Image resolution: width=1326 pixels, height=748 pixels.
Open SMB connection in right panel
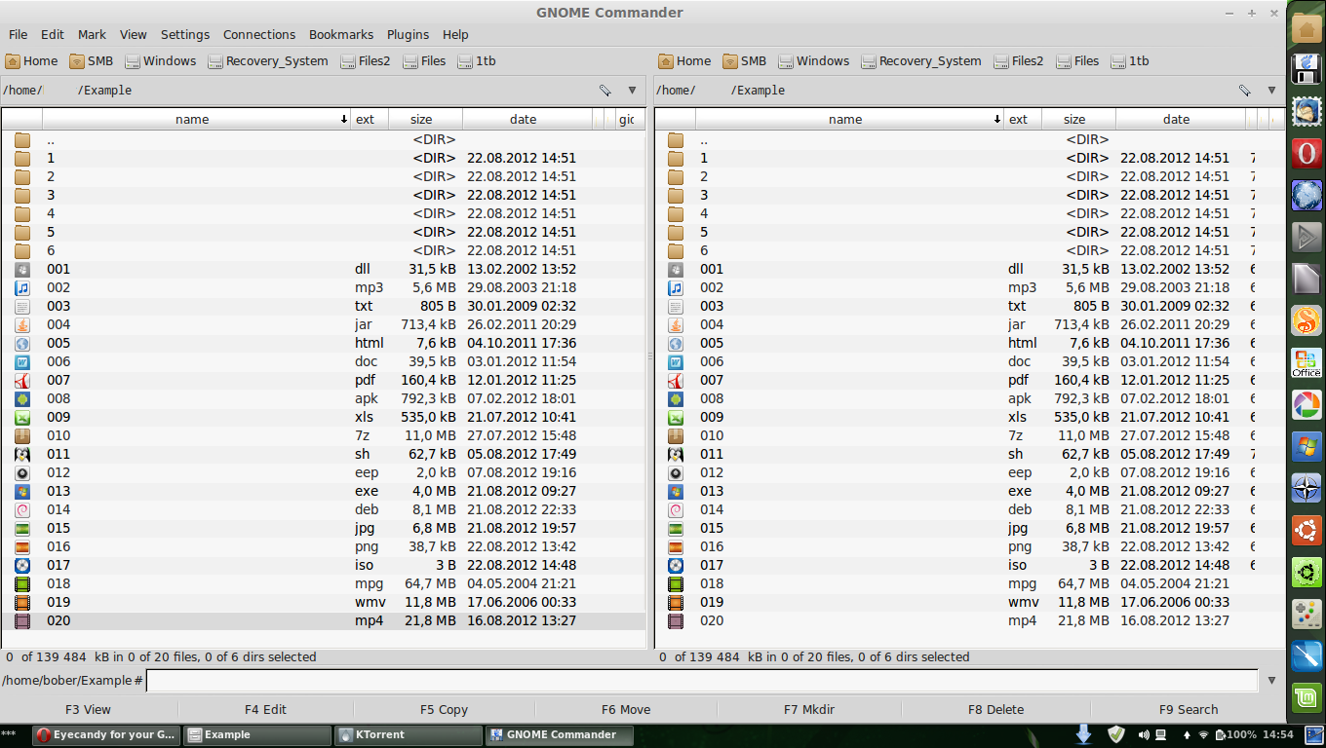745,60
